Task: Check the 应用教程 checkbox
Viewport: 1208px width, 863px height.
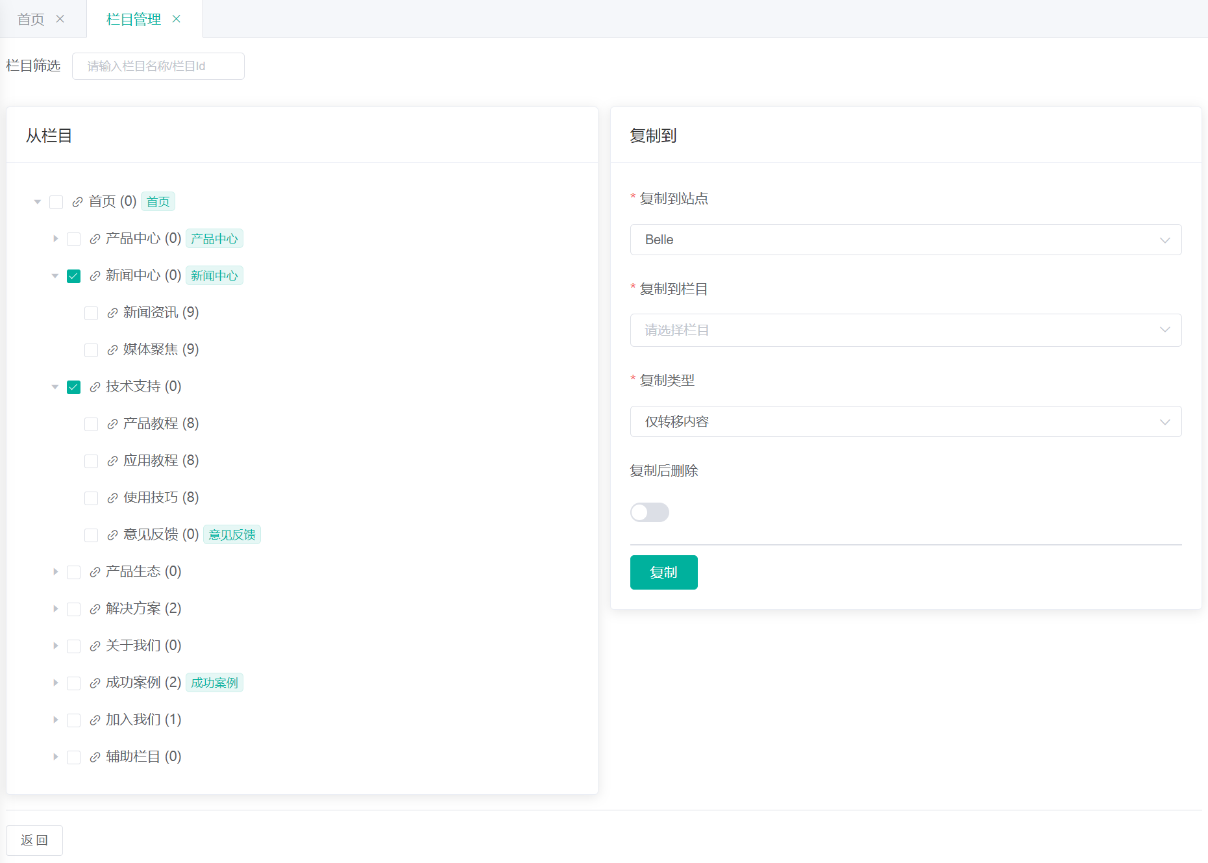Action: [92, 461]
